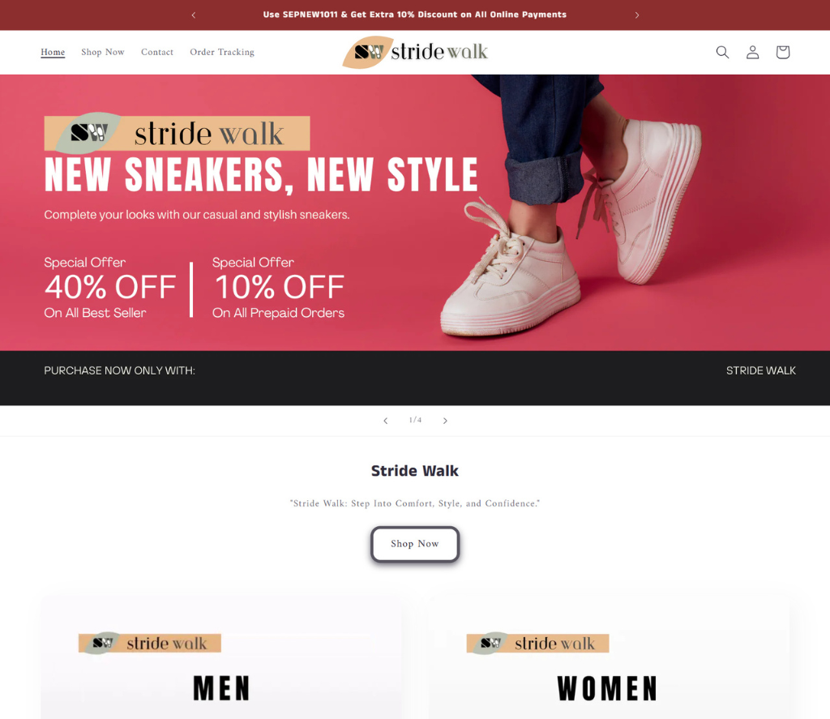Open the shopping cart icon
The height and width of the screenshot is (719, 830).
(782, 52)
